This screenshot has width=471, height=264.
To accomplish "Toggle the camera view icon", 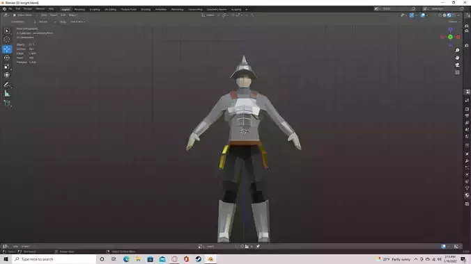I will tap(457, 65).
